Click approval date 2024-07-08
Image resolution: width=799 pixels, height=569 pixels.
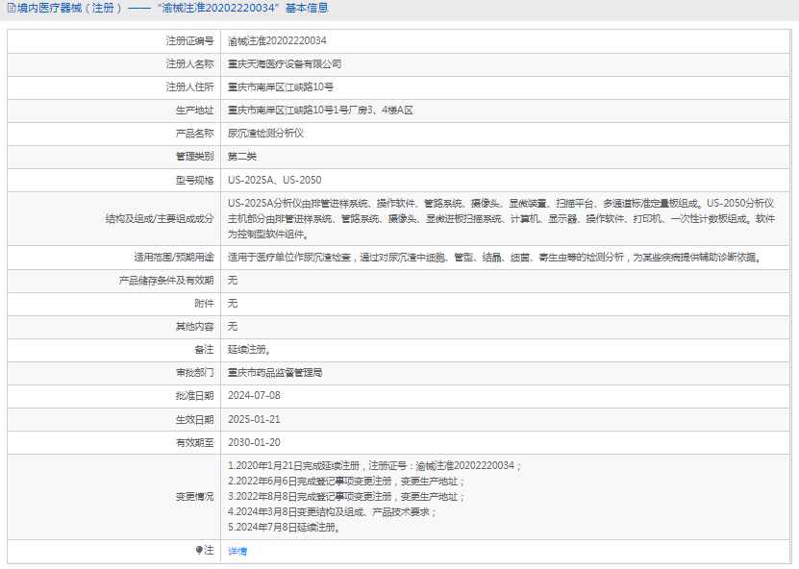click(x=254, y=396)
